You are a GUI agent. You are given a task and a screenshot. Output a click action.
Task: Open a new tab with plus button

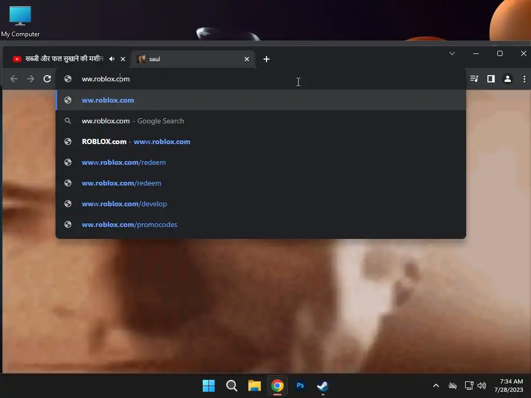pos(267,59)
